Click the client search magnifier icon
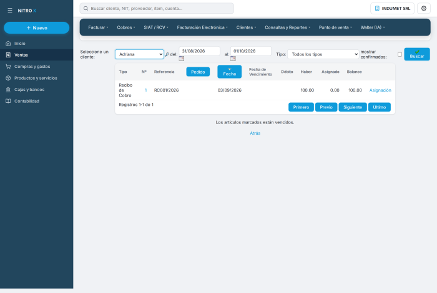This screenshot has width=437, height=293. 167,54
